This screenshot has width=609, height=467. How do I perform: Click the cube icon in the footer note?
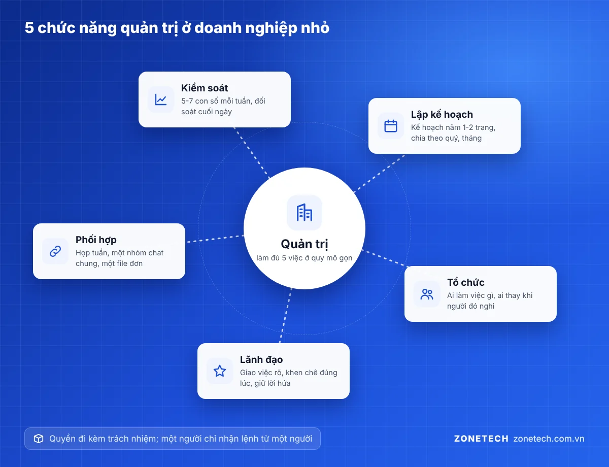[39, 439]
